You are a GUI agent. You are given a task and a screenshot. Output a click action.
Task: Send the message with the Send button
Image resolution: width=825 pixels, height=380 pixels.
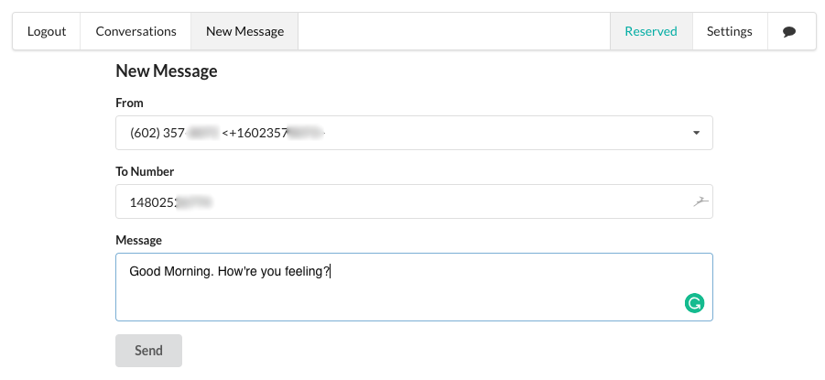pos(148,351)
